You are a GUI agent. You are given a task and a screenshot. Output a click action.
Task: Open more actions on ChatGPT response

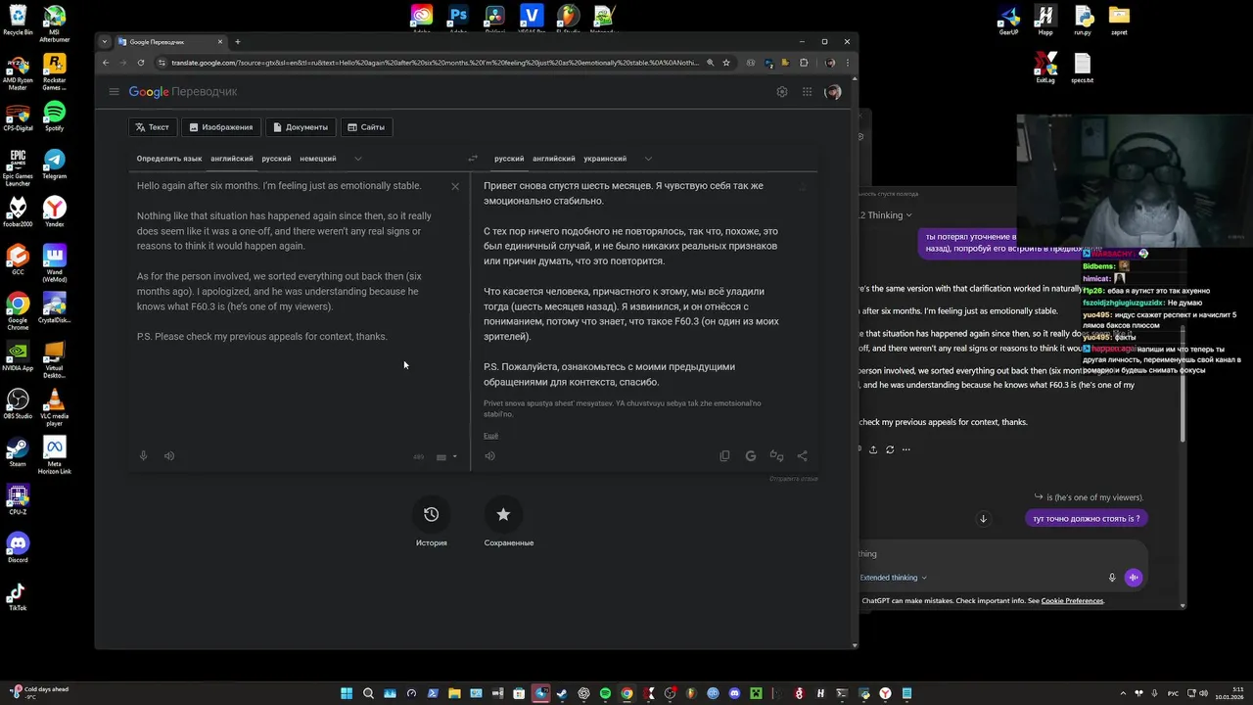pos(906,449)
